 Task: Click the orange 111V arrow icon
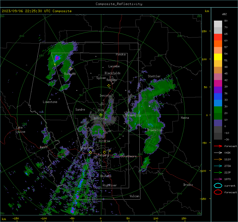tap(218, 159)
